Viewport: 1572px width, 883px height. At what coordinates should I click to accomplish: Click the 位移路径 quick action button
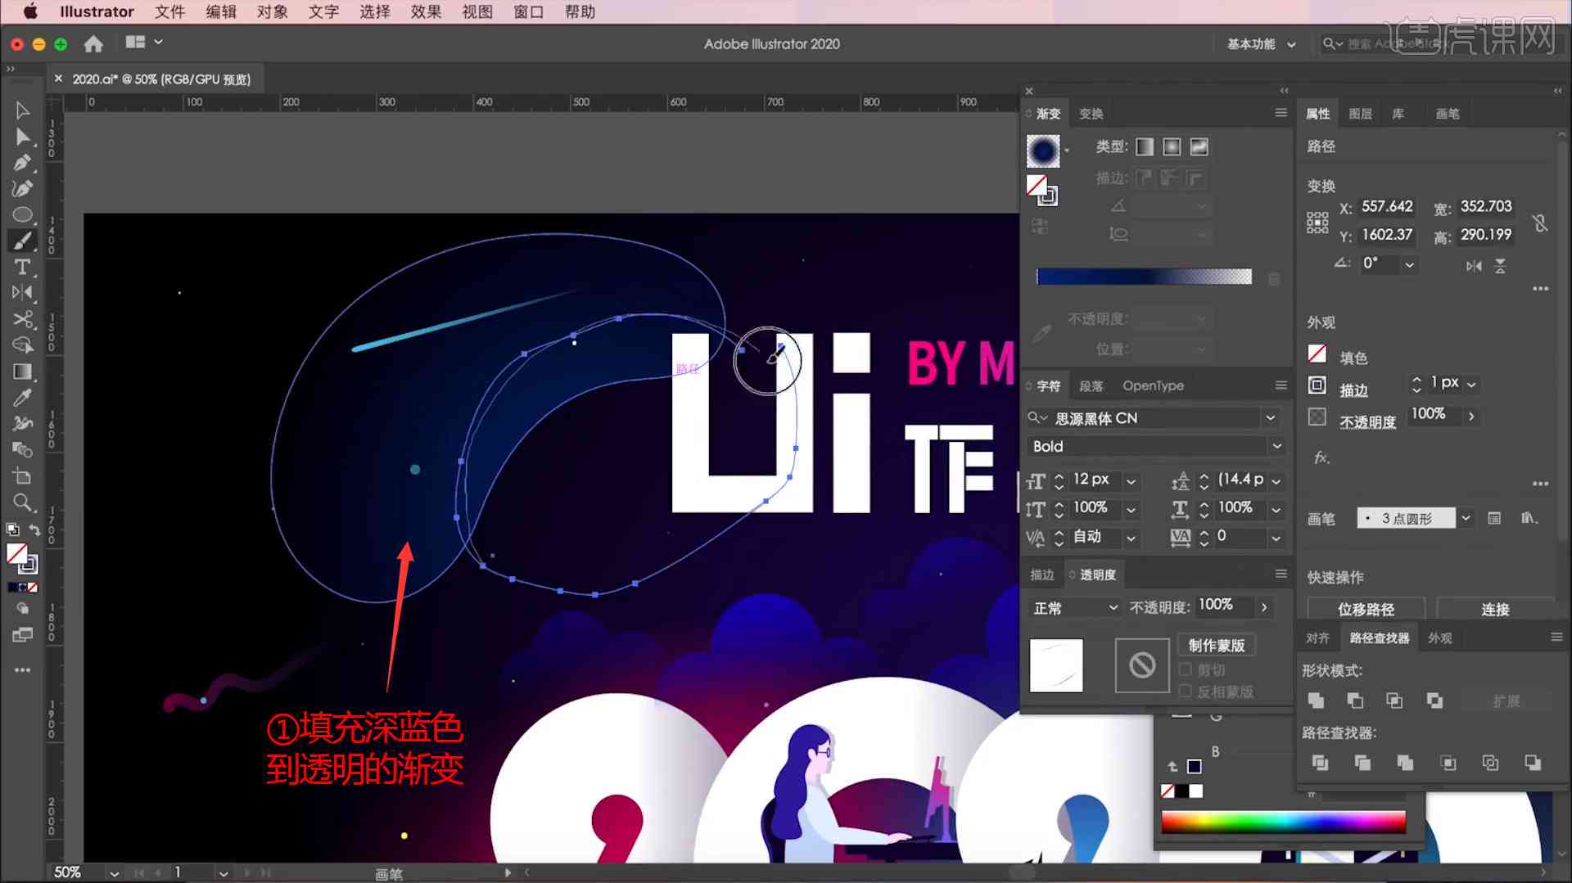pos(1366,609)
